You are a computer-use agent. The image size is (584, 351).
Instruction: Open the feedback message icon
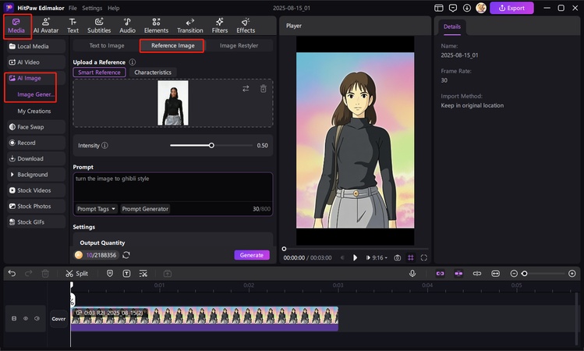click(x=453, y=8)
